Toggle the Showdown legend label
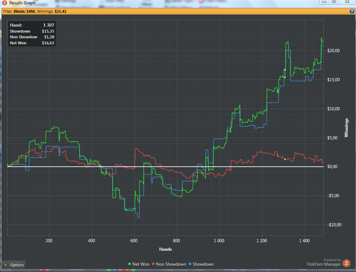The height and width of the screenshot is (272, 356). pyautogui.click(x=203, y=264)
